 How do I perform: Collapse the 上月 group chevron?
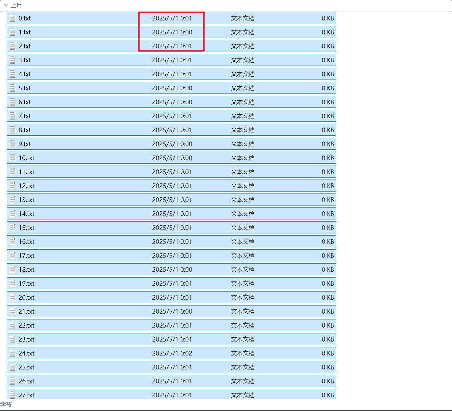tap(6, 5)
